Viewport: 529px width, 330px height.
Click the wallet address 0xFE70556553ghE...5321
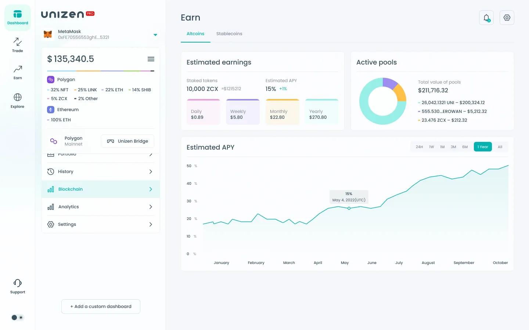pos(83,37)
